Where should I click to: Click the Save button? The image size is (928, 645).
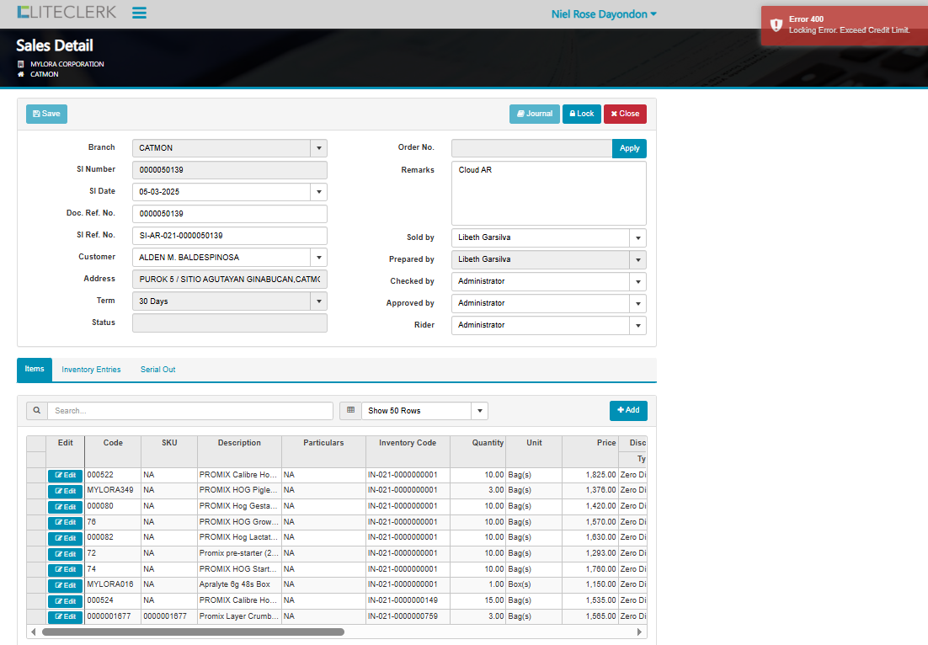point(46,115)
